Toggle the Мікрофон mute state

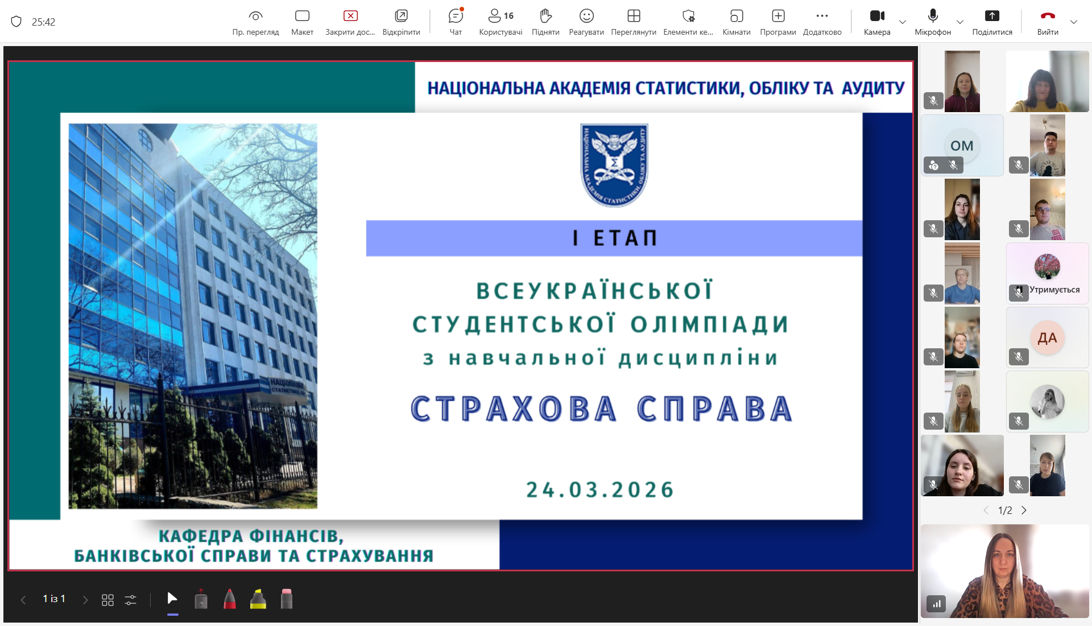[933, 22]
